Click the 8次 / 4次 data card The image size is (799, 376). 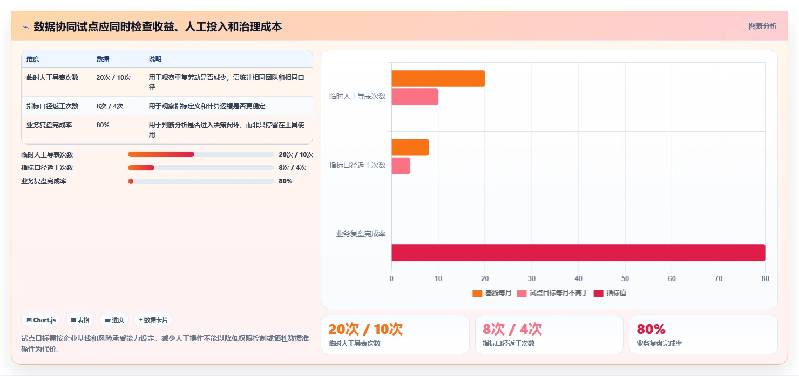[x=549, y=334]
